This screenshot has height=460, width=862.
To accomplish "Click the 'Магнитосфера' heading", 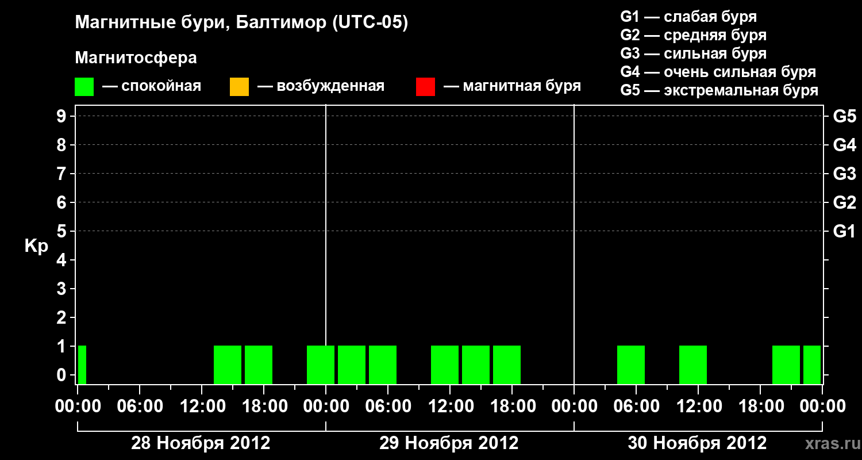I will (136, 58).
